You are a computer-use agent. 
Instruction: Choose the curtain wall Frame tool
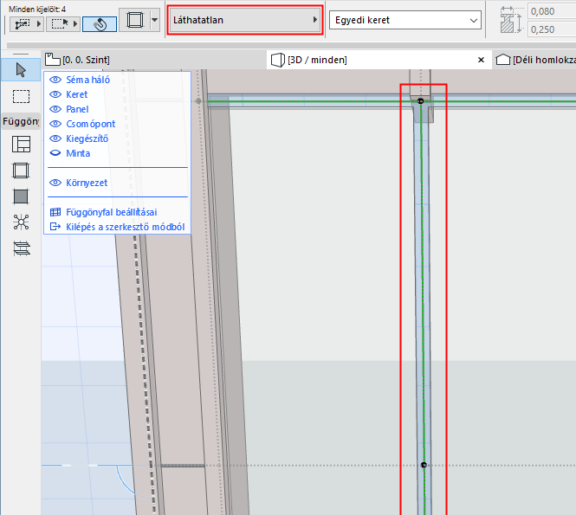[x=21, y=171]
